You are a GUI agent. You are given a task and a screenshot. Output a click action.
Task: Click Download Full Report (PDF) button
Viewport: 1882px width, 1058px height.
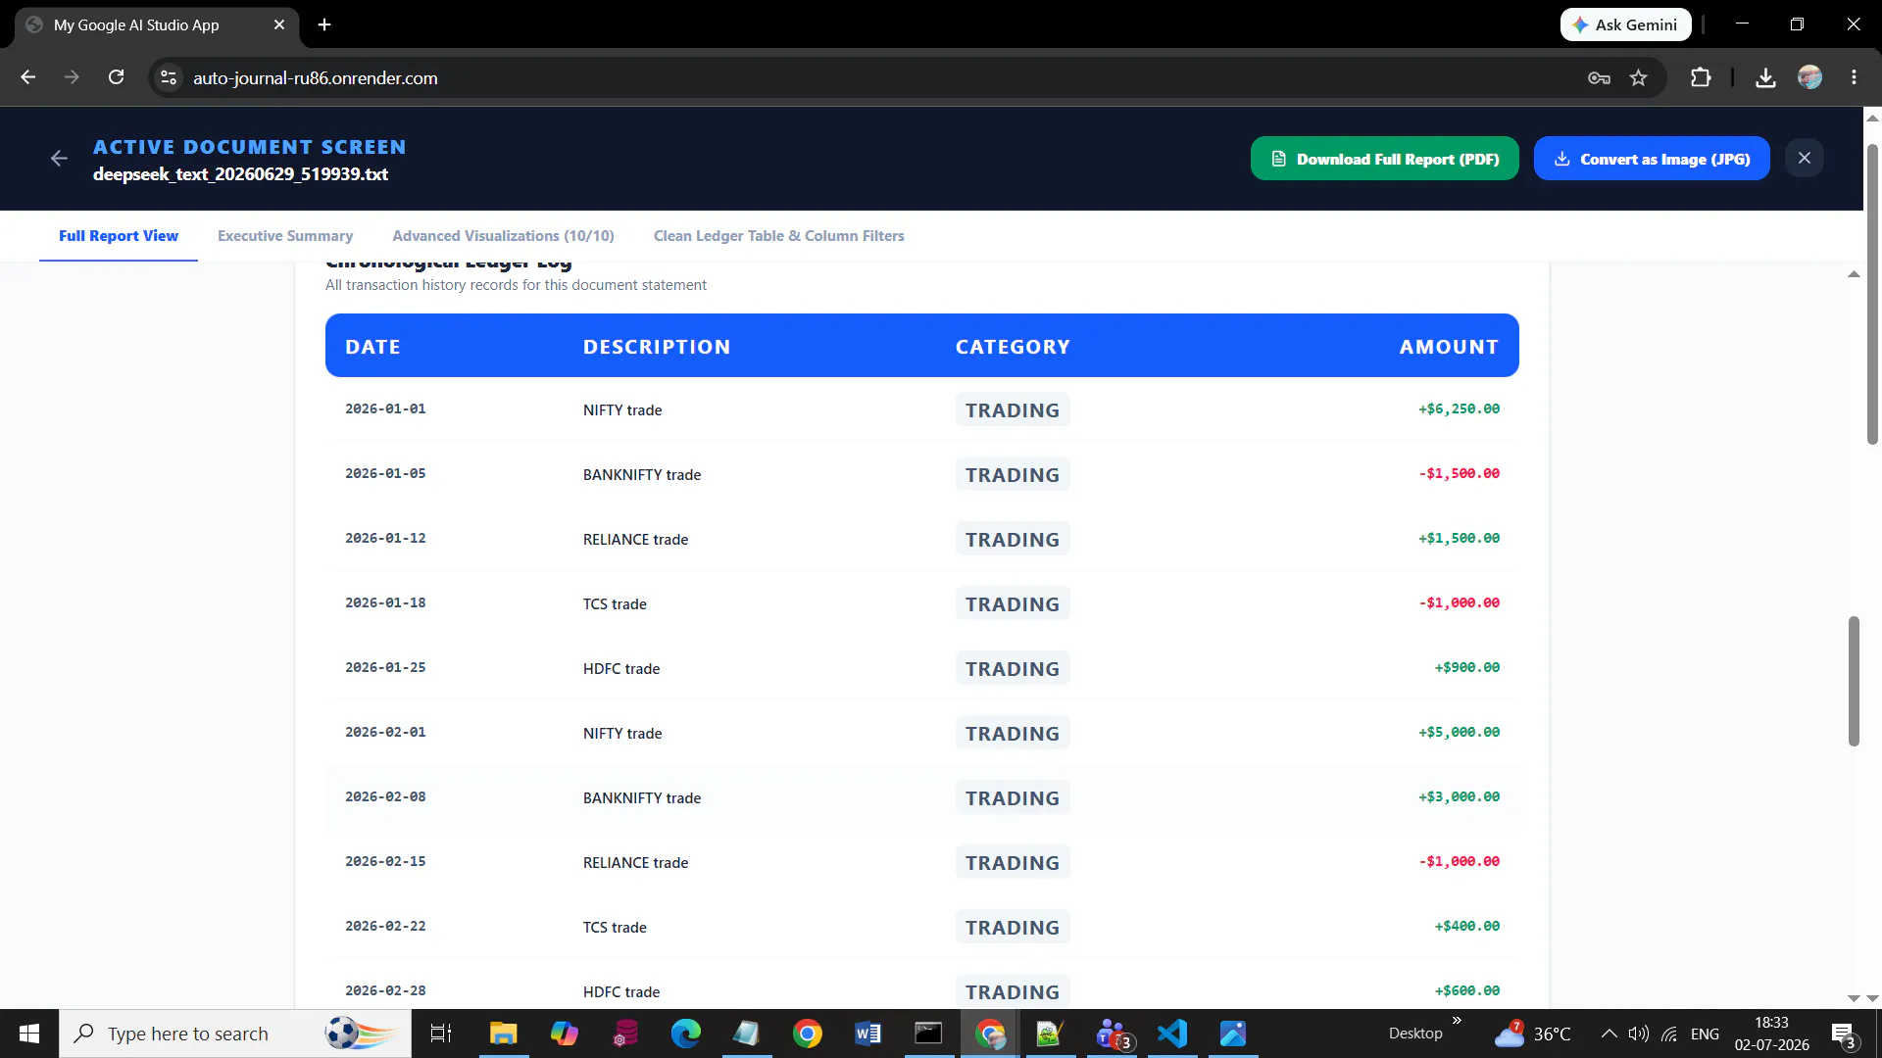(x=1384, y=159)
